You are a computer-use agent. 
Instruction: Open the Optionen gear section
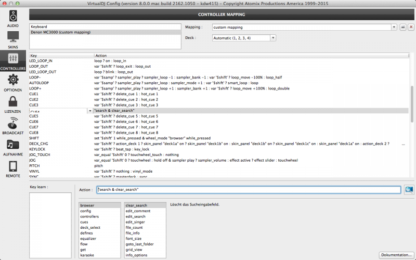13,82
